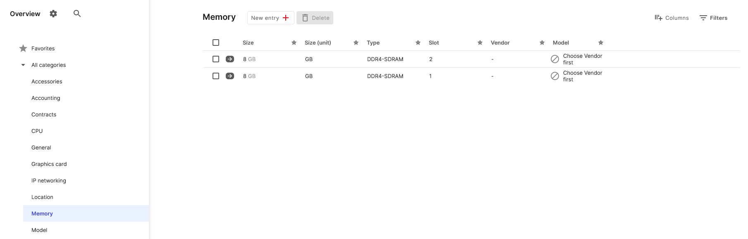Click the 8 GB size in Slot 1 row
Viewport: 748px width, 239px height.
249,76
